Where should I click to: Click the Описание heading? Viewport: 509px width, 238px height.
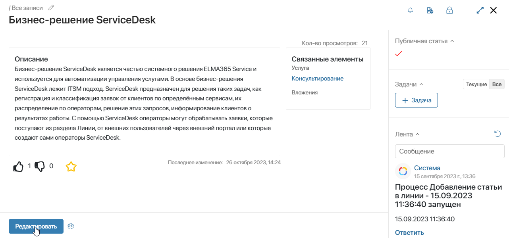point(31,59)
